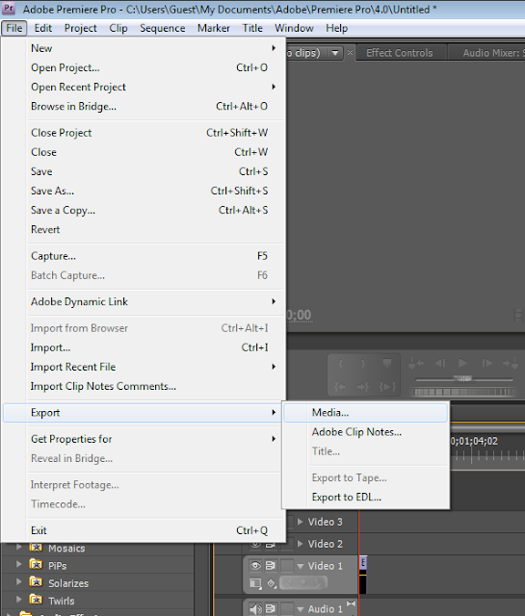Click the Set Out Point button
This screenshot has height=616, width=525.
pyautogui.click(x=364, y=364)
